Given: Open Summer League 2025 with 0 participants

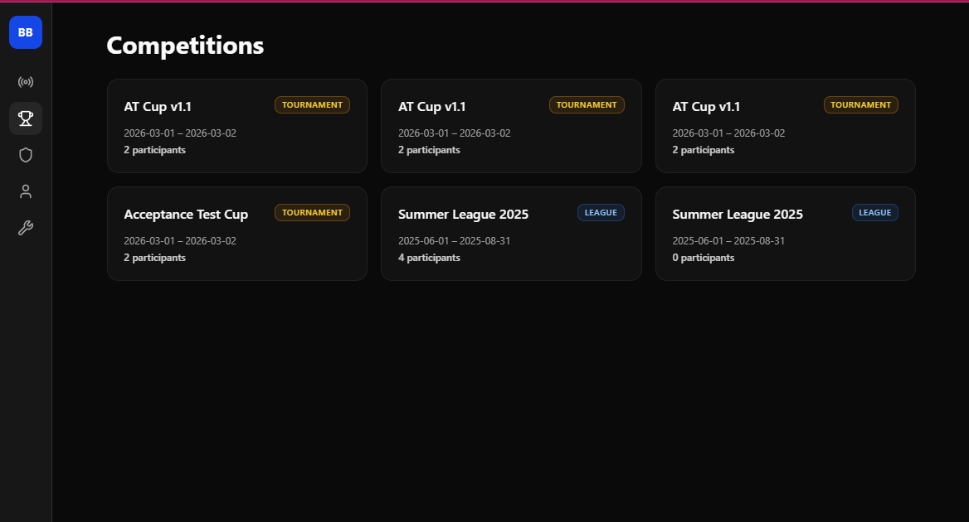Looking at the screenshot, I should 785,234.
